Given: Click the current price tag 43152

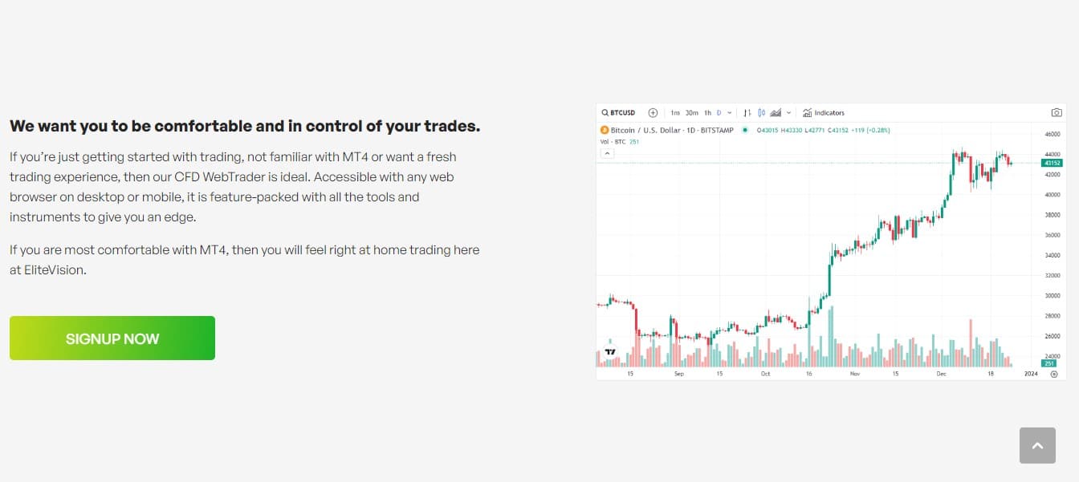Looking at the screenshot, I should 1051,163.
